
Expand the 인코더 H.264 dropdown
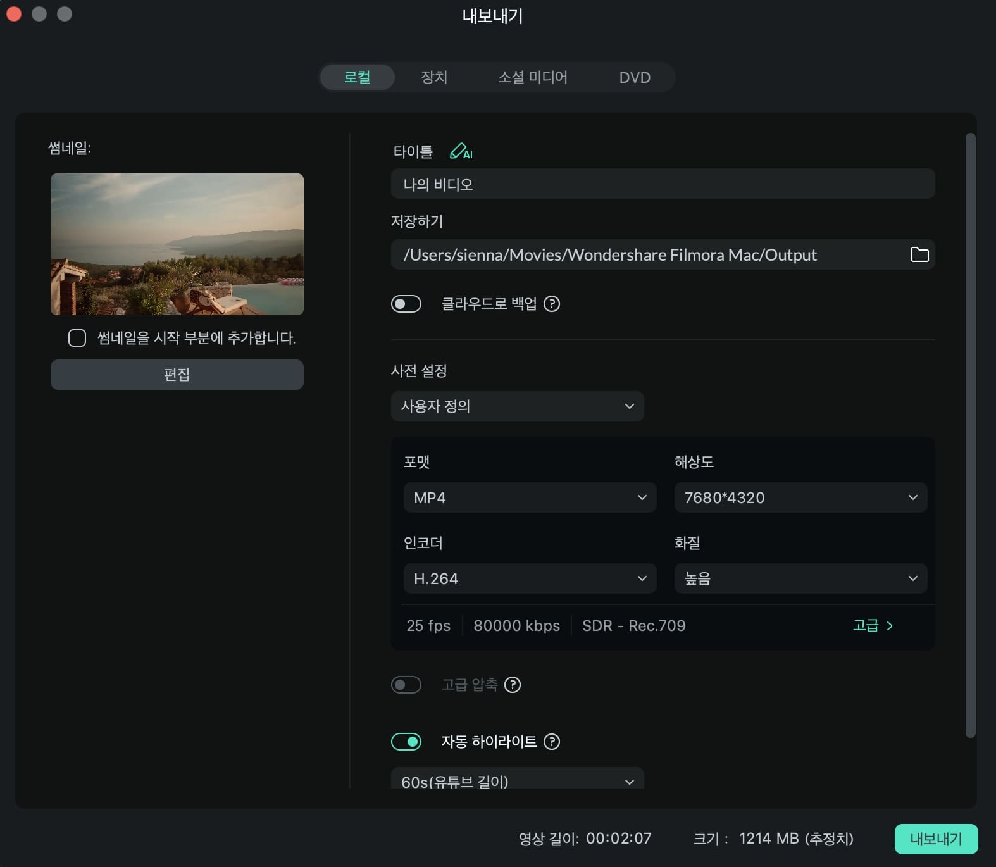pyautogui.click(x=530, y=578)
